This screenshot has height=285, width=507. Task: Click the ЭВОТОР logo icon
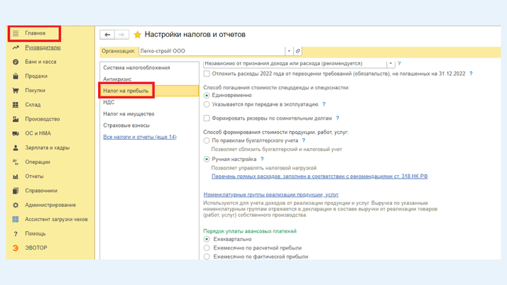16,248
